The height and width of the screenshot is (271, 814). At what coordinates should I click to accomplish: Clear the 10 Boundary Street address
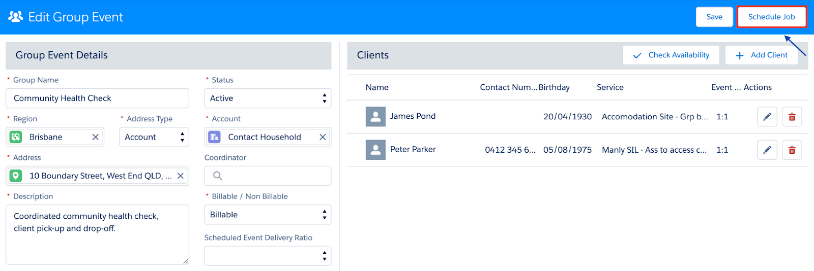coord(180,176)
